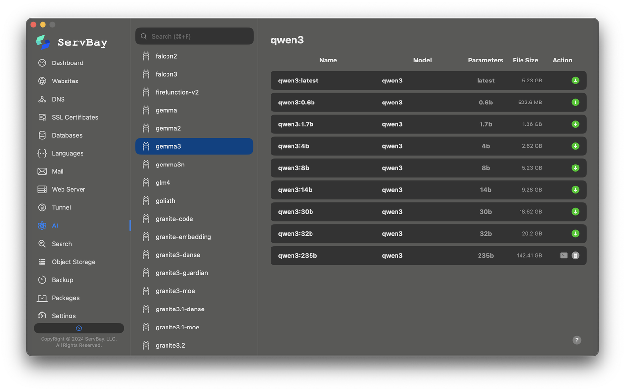The image size is (625, 391).
Task: Click the Object Storage icon
Action: click(42, 262)
